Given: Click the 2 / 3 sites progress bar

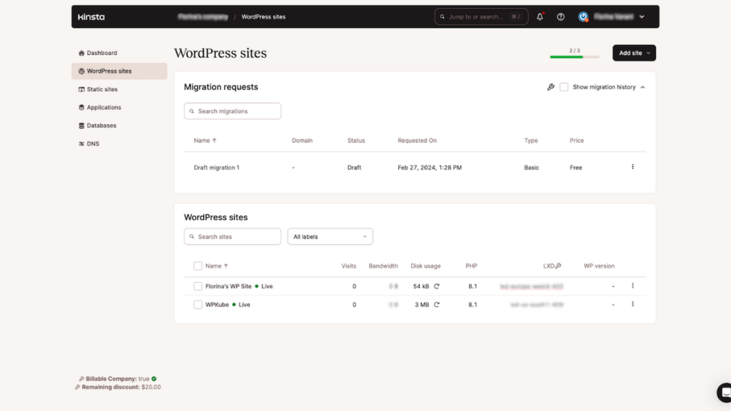Looking at the screenshot, I should pos(575,57).
